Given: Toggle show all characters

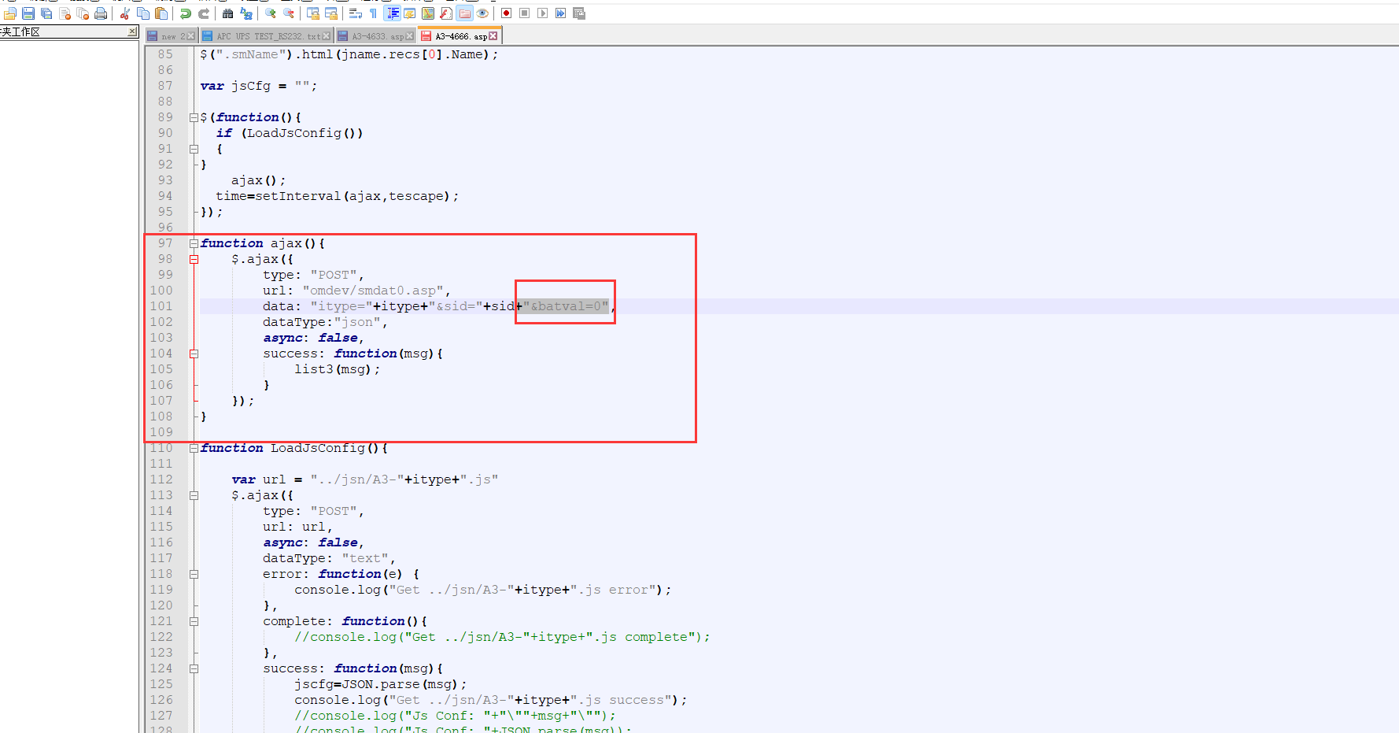Looking at the screenshot, I should click(373, 13).
